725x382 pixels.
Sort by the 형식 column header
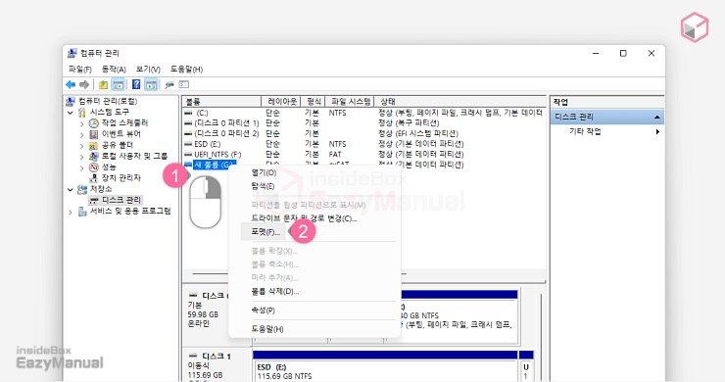coord(314,102)
